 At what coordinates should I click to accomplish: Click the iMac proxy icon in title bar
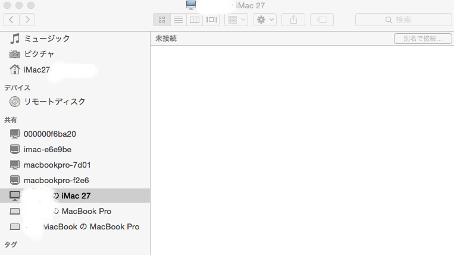(191, 5)
